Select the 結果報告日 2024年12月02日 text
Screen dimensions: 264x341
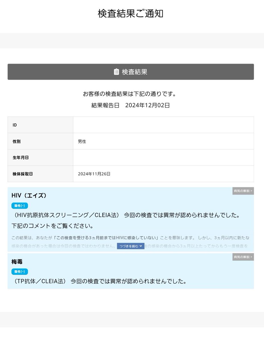coord(131,105)
